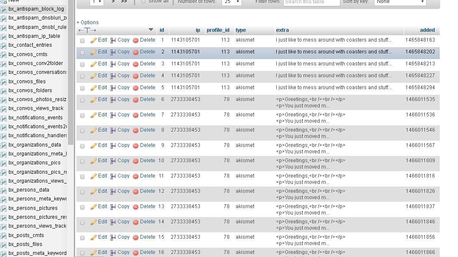The image size is (458, 257).
Task: Open bx_convos_files table in sidebar
Action: [27, 82]
